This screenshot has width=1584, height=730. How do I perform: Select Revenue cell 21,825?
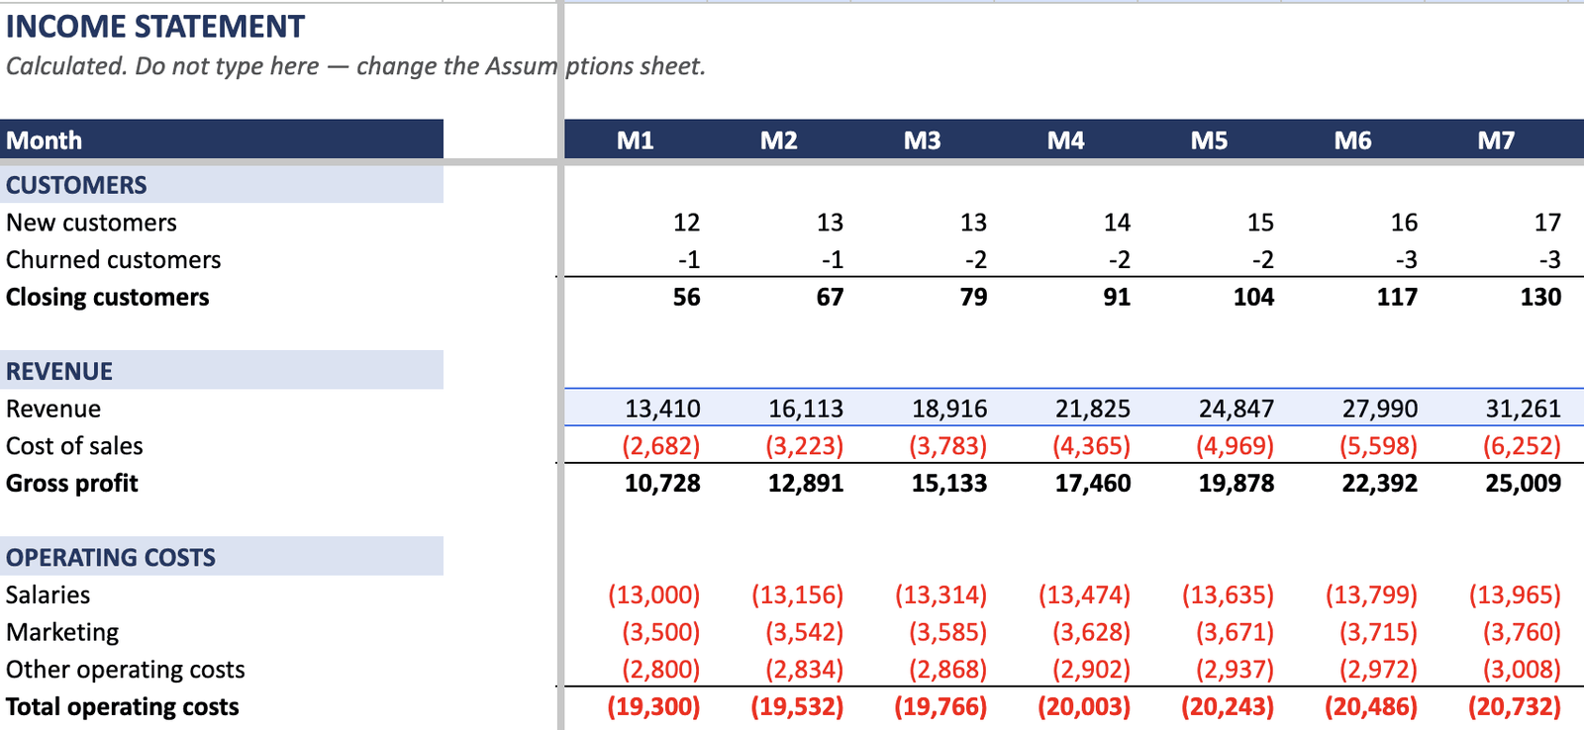point(1093,409)
